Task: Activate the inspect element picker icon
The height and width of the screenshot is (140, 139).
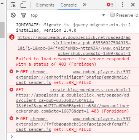Action: 13,5
